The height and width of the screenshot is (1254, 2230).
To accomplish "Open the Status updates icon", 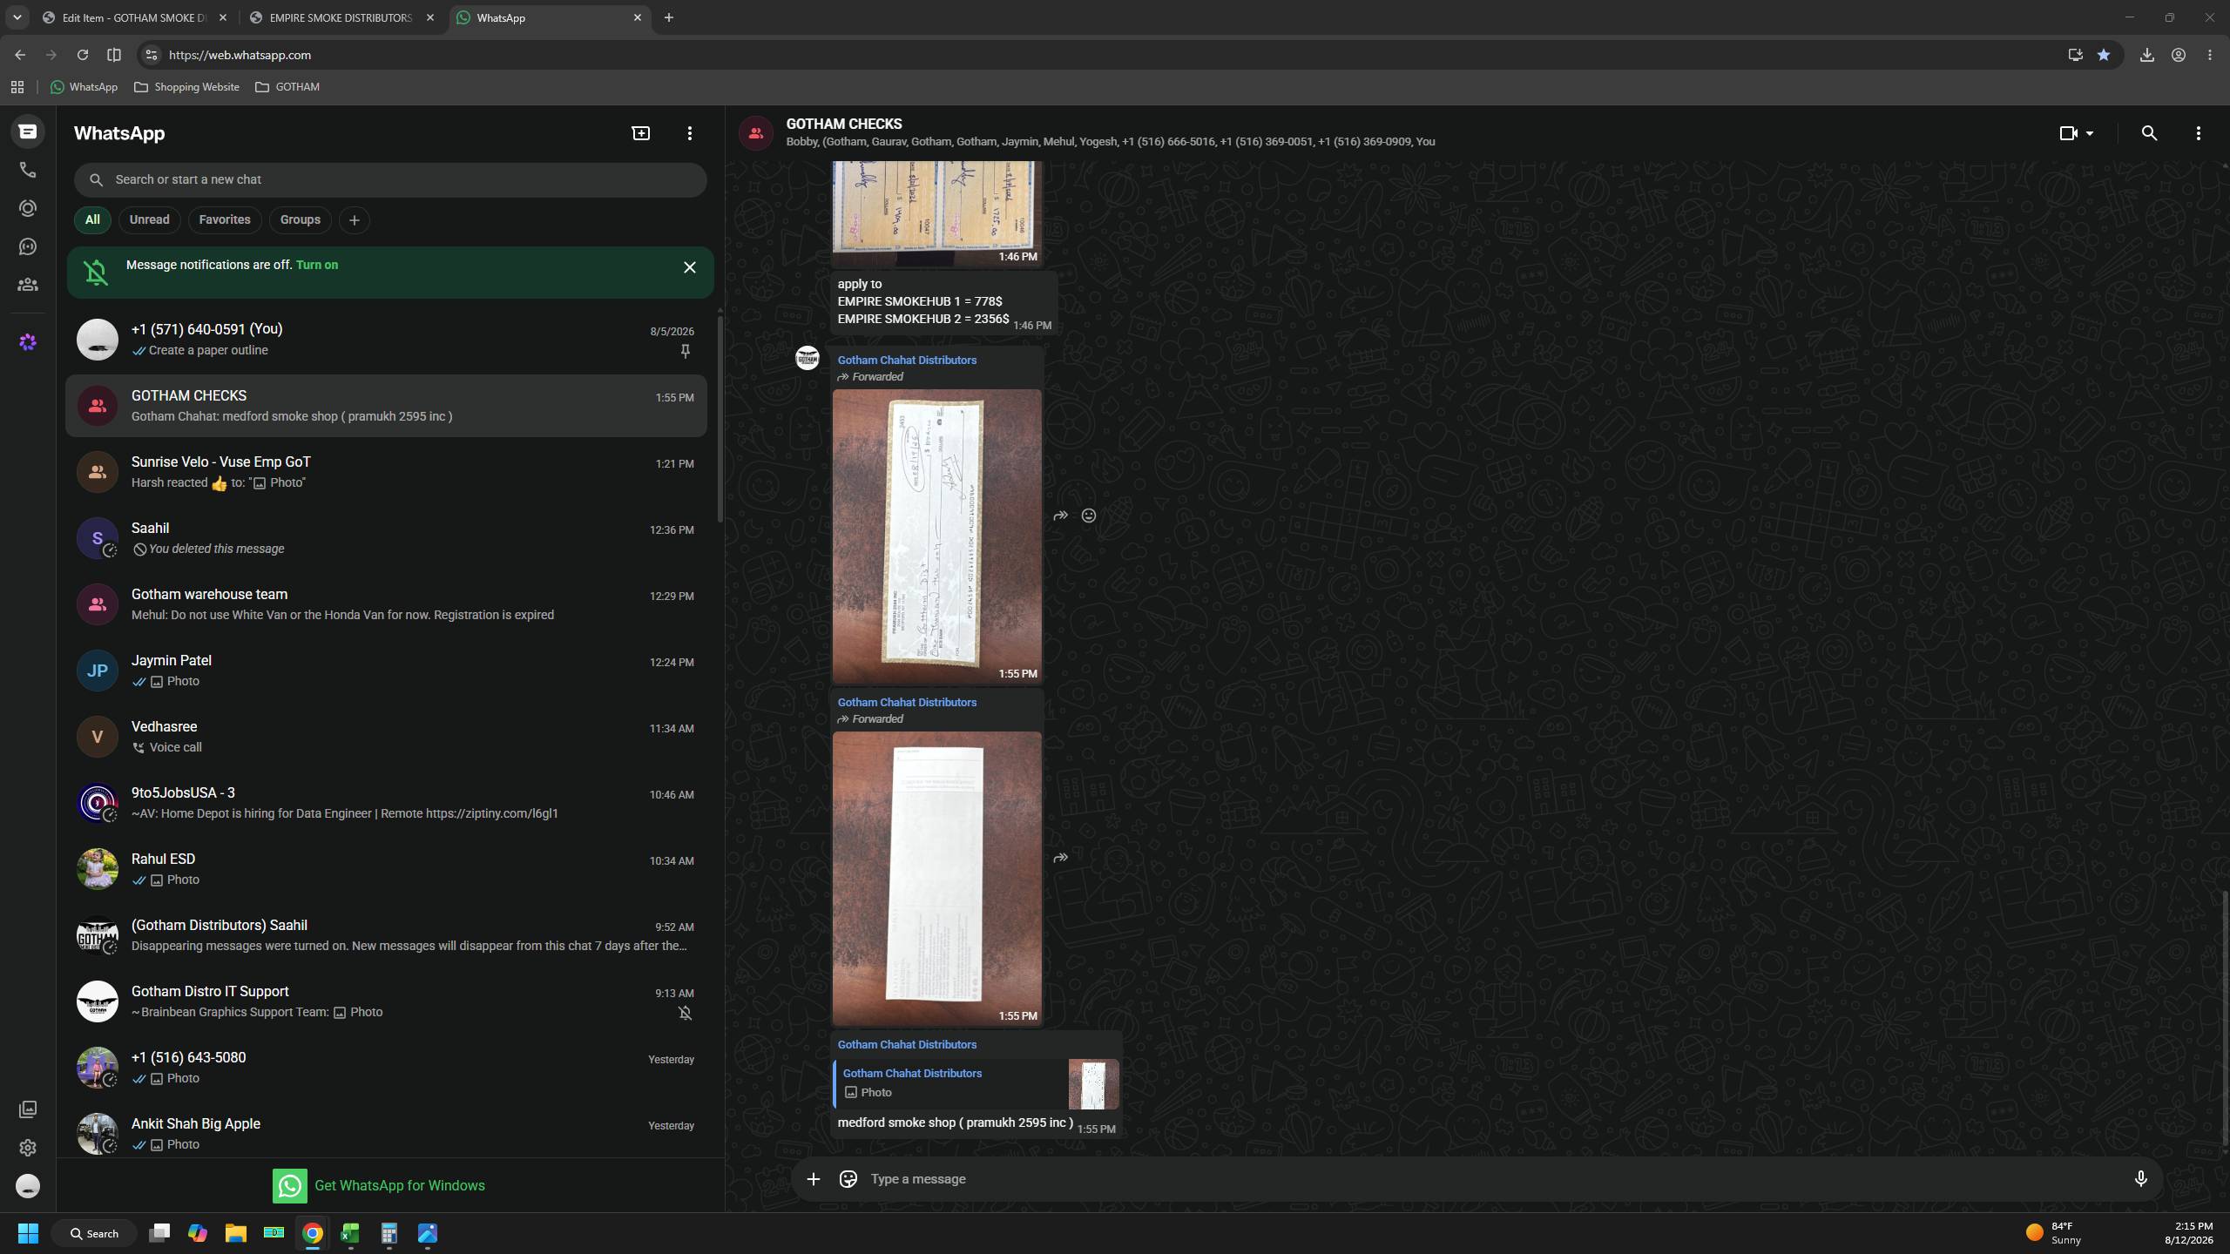I will [x=28, y=208].
